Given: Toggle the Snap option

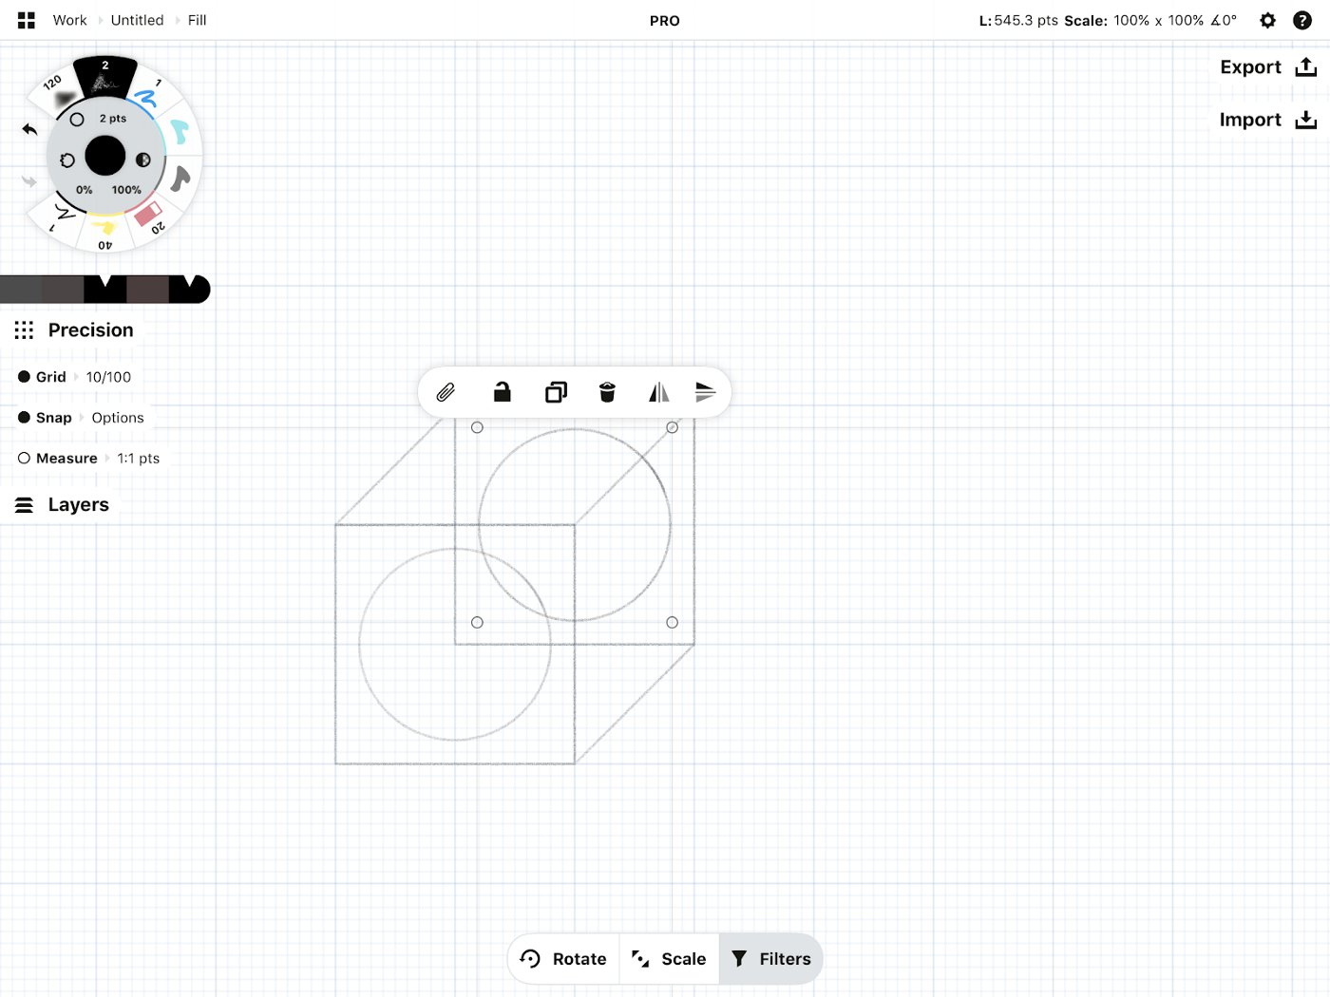Looking at the screenshot, I should click(45, 418).
